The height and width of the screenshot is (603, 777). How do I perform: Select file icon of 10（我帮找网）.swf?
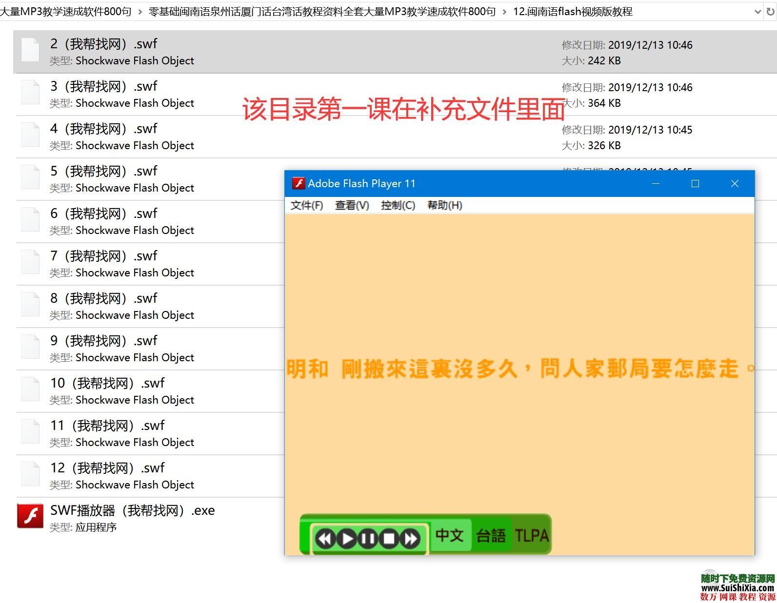[x=30, y=389]
